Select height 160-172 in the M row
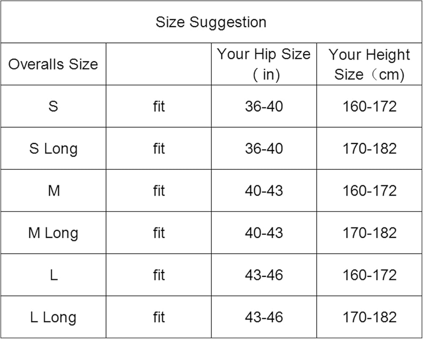This screenshot has width=423, height=339. (369, 191)
